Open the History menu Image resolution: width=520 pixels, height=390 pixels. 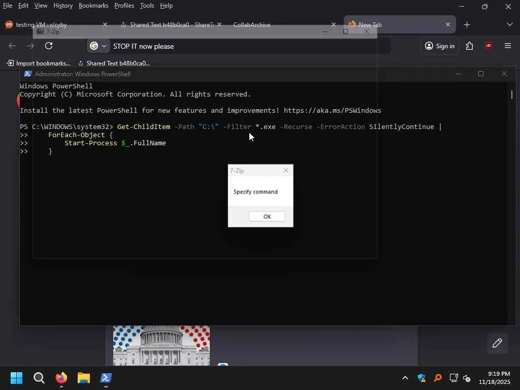[x=62, y=6]
